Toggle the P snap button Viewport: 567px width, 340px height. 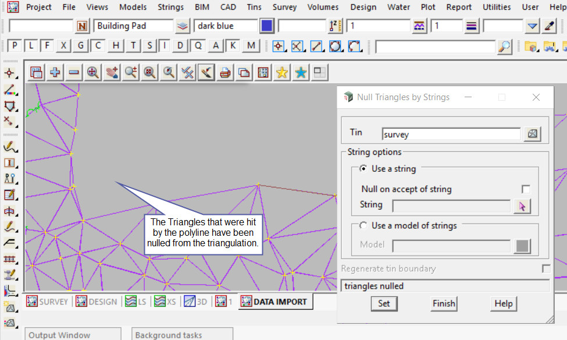pyautogui.click(x=14, y=45)
